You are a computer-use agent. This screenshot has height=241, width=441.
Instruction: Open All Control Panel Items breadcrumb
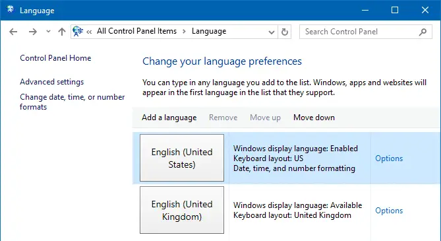coord(136,31)
